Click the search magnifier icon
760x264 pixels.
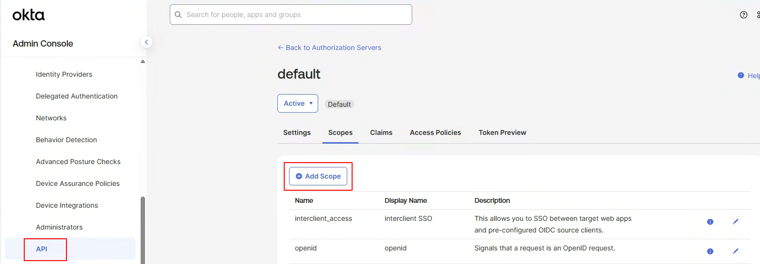click(178, 15)
